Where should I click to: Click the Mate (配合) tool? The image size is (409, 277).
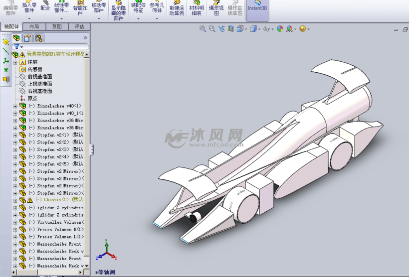(x=45, y=6)
